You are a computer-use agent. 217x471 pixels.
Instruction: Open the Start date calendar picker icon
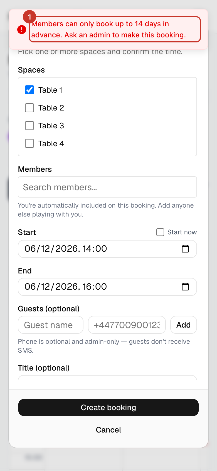click(185, 249)
